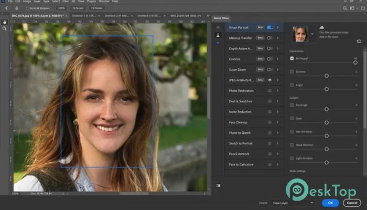Click the Be Happy! slider handle
367x210 pixels.
[x=355, y=62]
